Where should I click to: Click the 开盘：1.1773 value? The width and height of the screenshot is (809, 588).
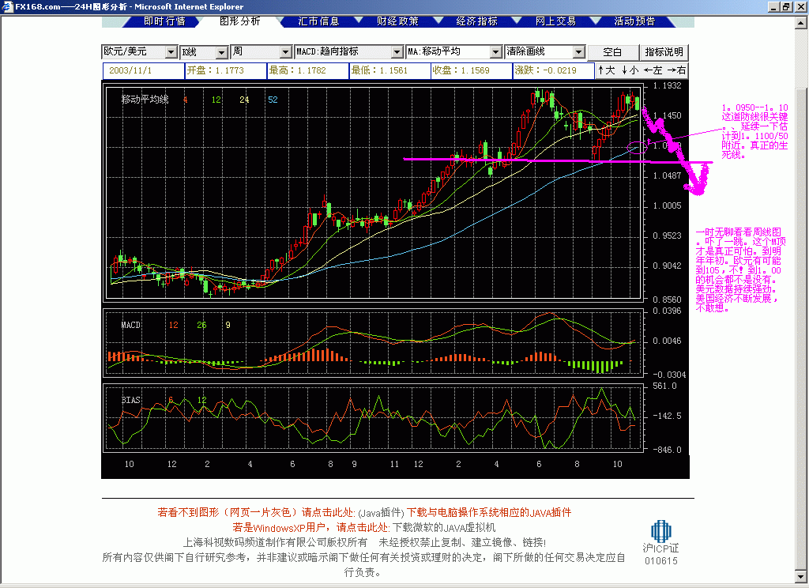tap(225, 70)
